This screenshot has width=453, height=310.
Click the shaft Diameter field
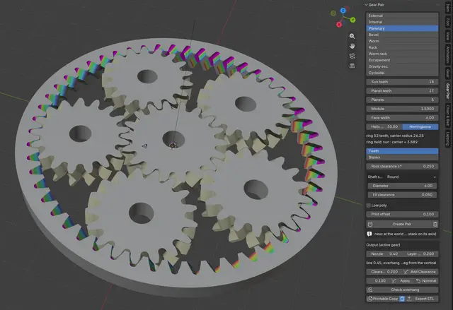[403, 186]
